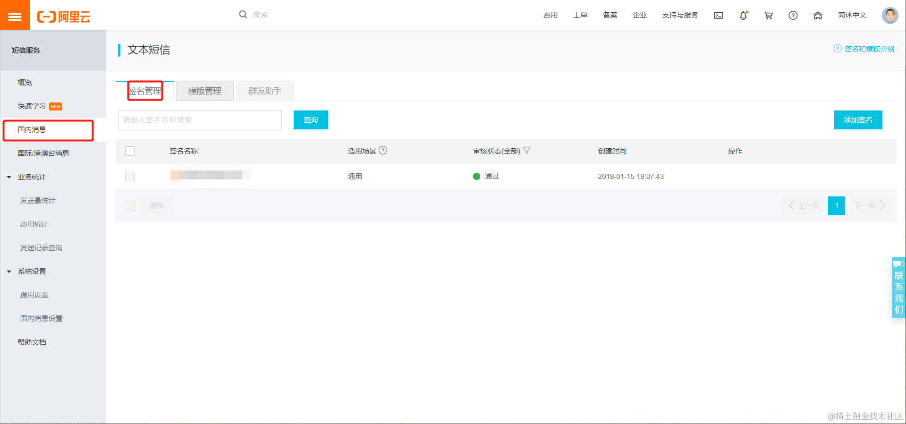Open 发送量统计 in the sidebar
Screen dimensions: 906x424
(38, 201)
